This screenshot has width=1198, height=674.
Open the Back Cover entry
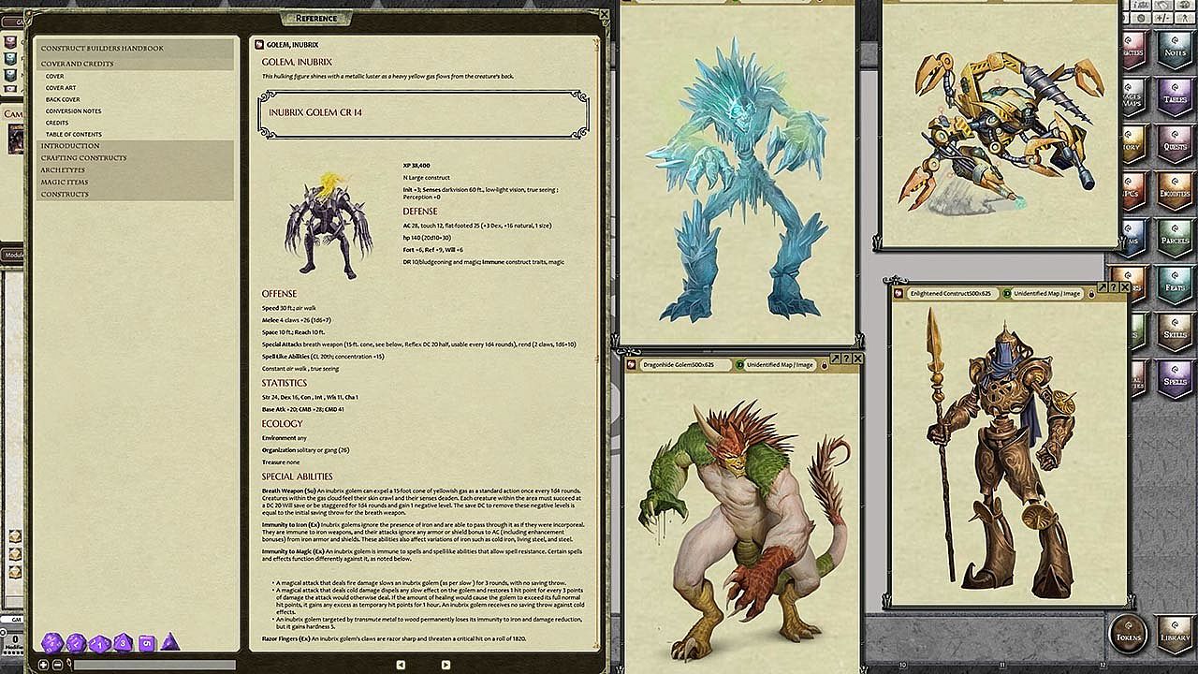click(x=63, y=99)
